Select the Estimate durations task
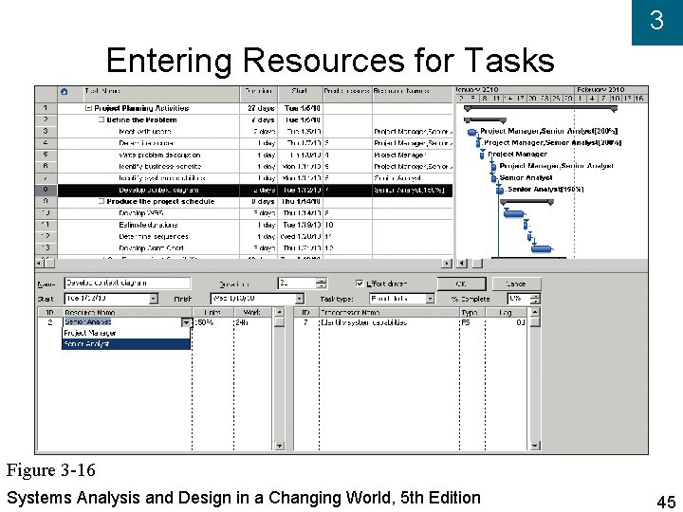This screenshot has width=683, height=512. coord(148,225)
